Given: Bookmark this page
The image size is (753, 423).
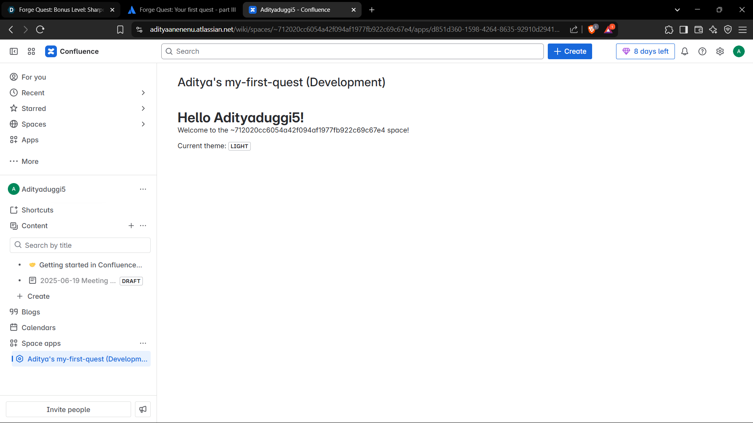Looking at the screenshot, I should click(x=120, y=29).
